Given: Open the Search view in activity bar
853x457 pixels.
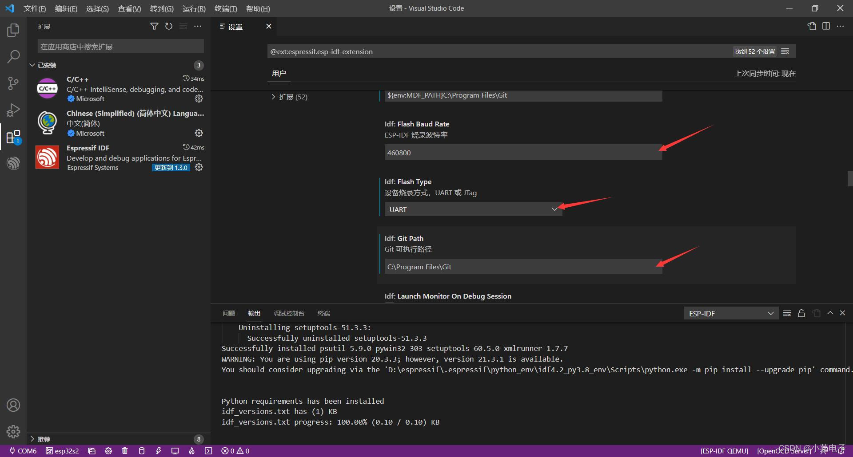Looking at the screenshot, I should point(13,56).
